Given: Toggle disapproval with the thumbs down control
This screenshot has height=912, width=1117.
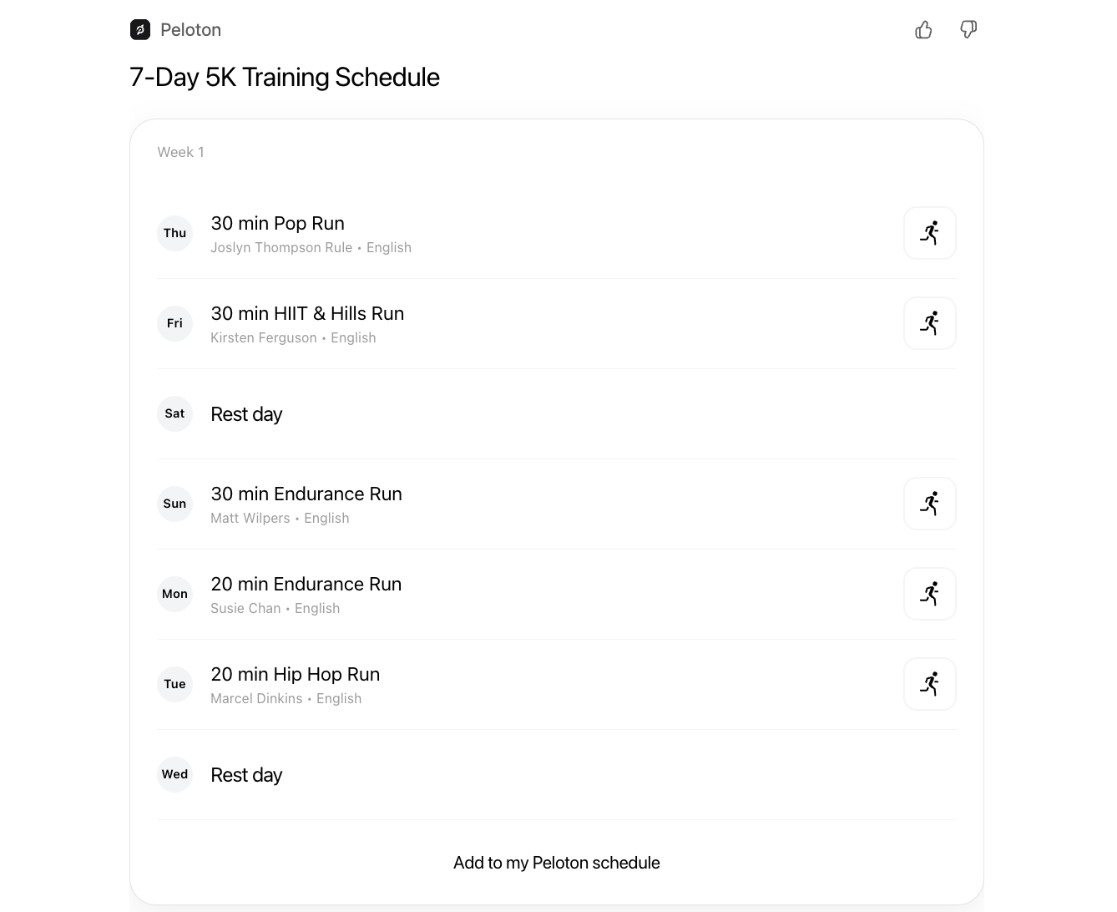Looking at the screenshot, I should [968, 29].
